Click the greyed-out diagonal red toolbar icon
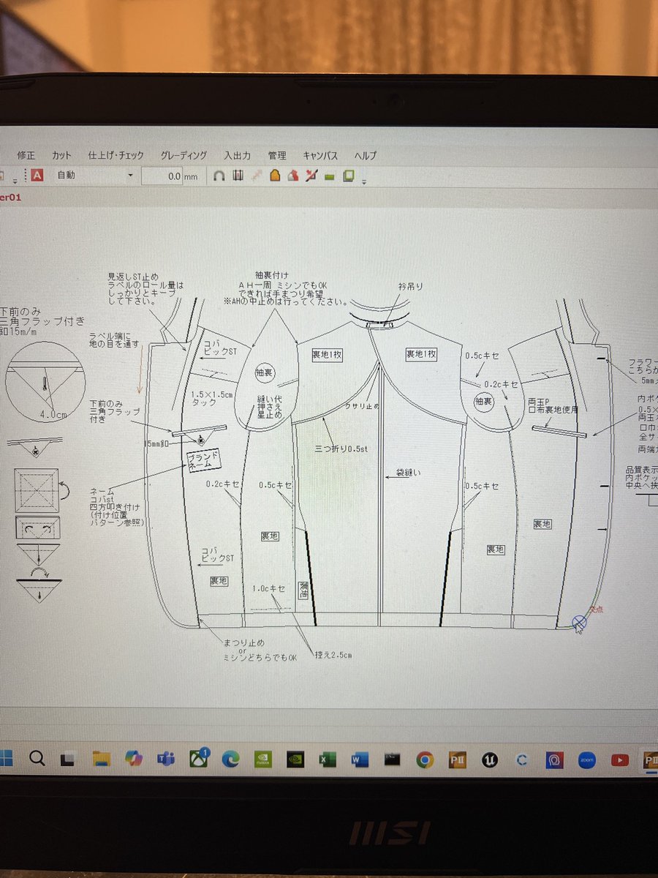The image size is (658, 878). pyautogui.click(x=256, y=176)
